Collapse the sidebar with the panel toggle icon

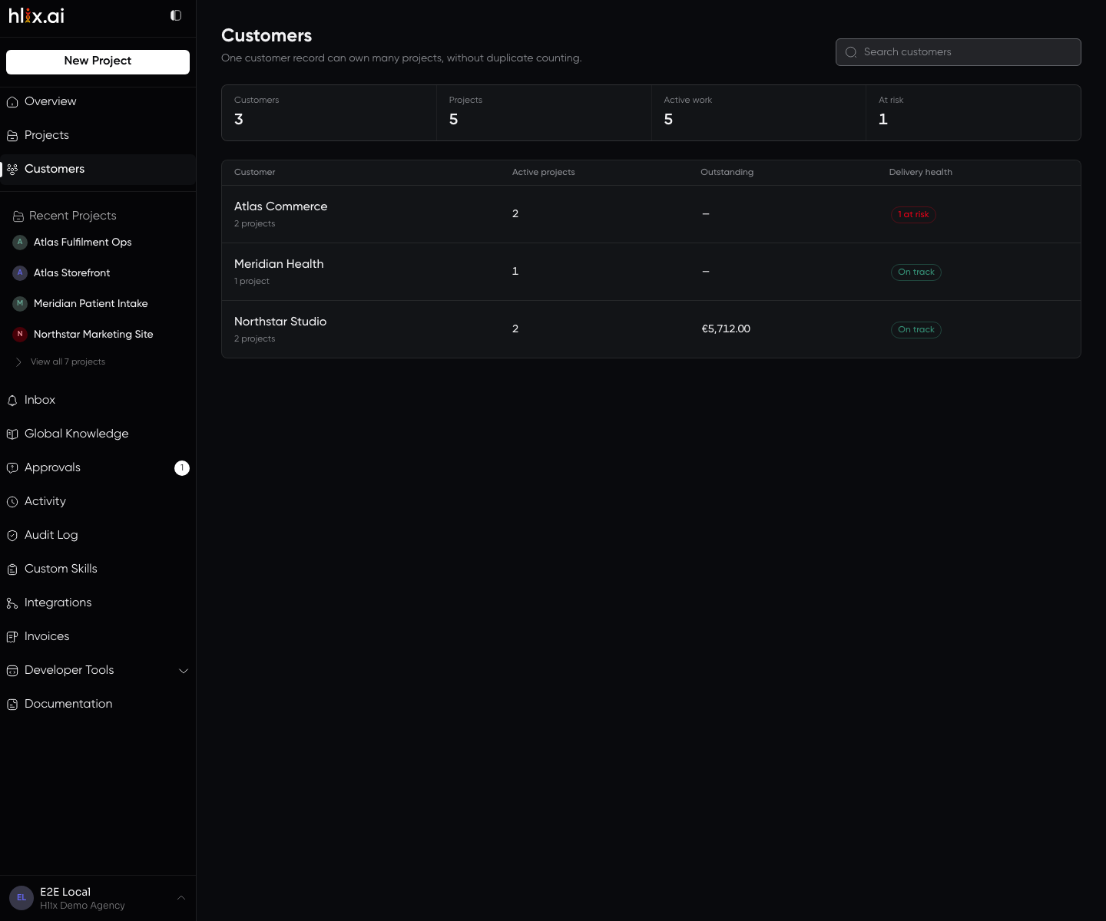[176, 15]
